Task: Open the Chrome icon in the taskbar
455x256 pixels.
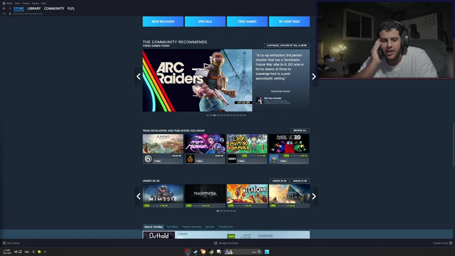Action: pos(211,252)
